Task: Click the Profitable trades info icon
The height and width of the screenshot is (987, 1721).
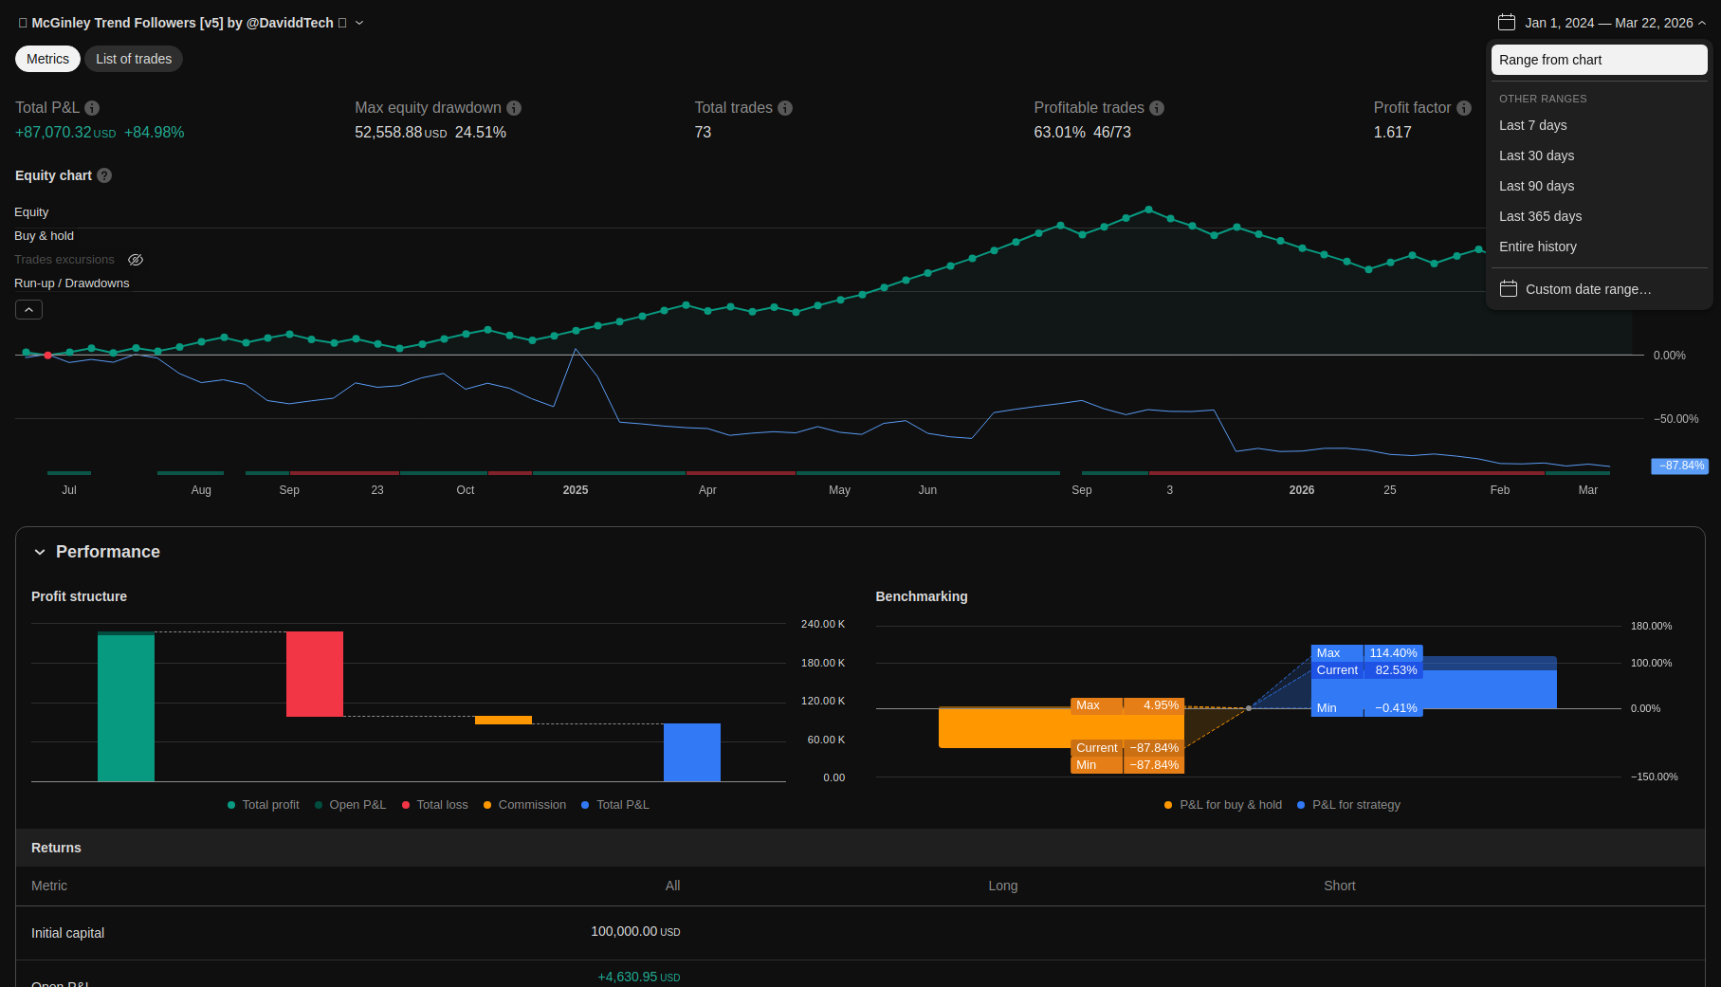Action: [x=1157, y=108]
